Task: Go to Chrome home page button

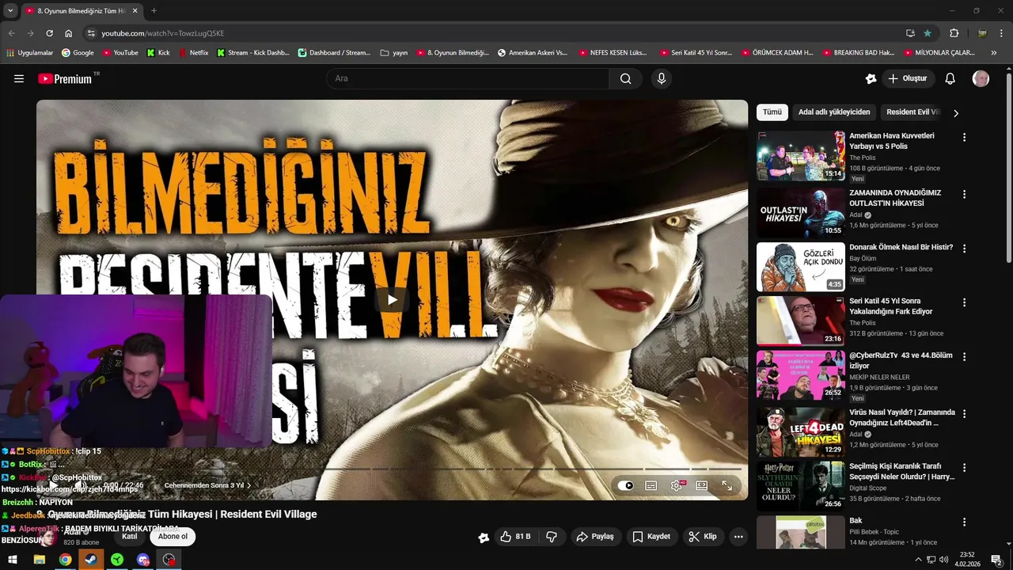Action: click(69, 33)
